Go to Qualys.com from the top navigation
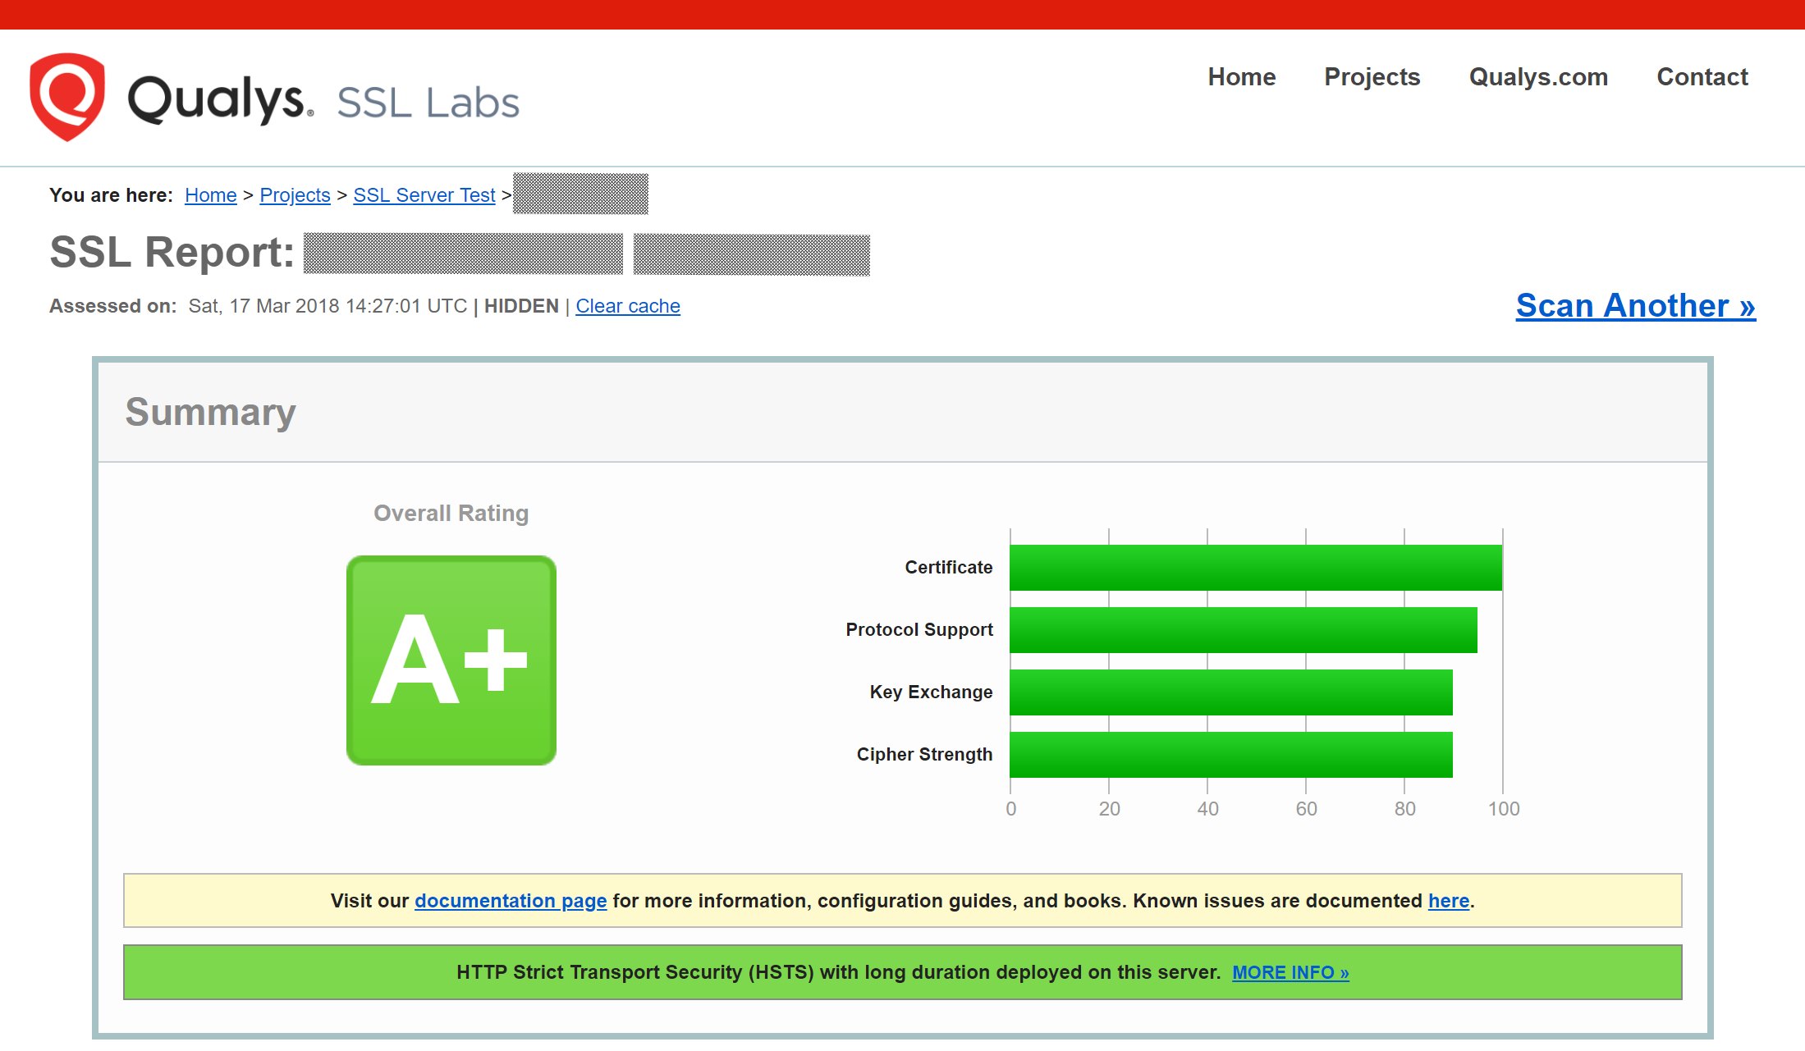Screen dimensions: 1805x1051 pyautogui.click(x=1537, y=77)
